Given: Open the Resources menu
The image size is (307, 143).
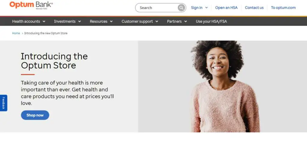Looking at the screenshot, I should [x=98, y=21].
